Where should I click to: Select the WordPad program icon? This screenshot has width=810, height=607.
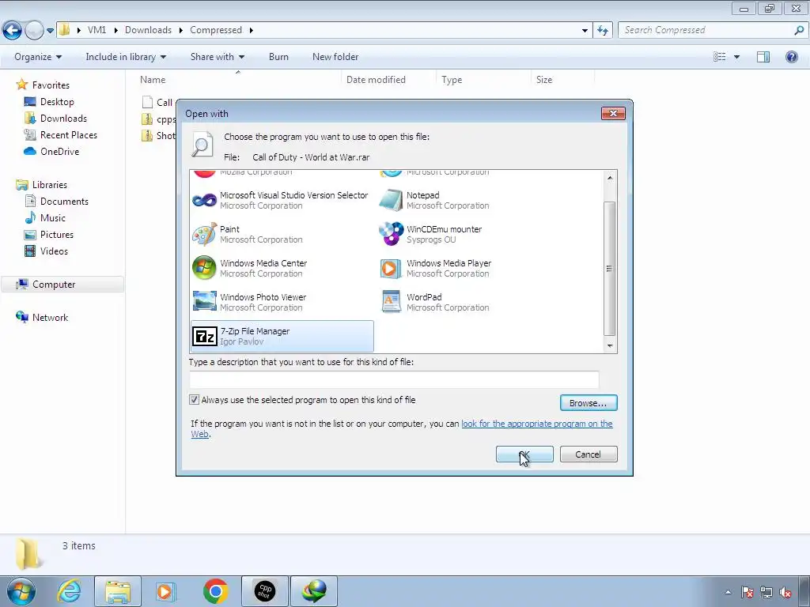(391, 302)
